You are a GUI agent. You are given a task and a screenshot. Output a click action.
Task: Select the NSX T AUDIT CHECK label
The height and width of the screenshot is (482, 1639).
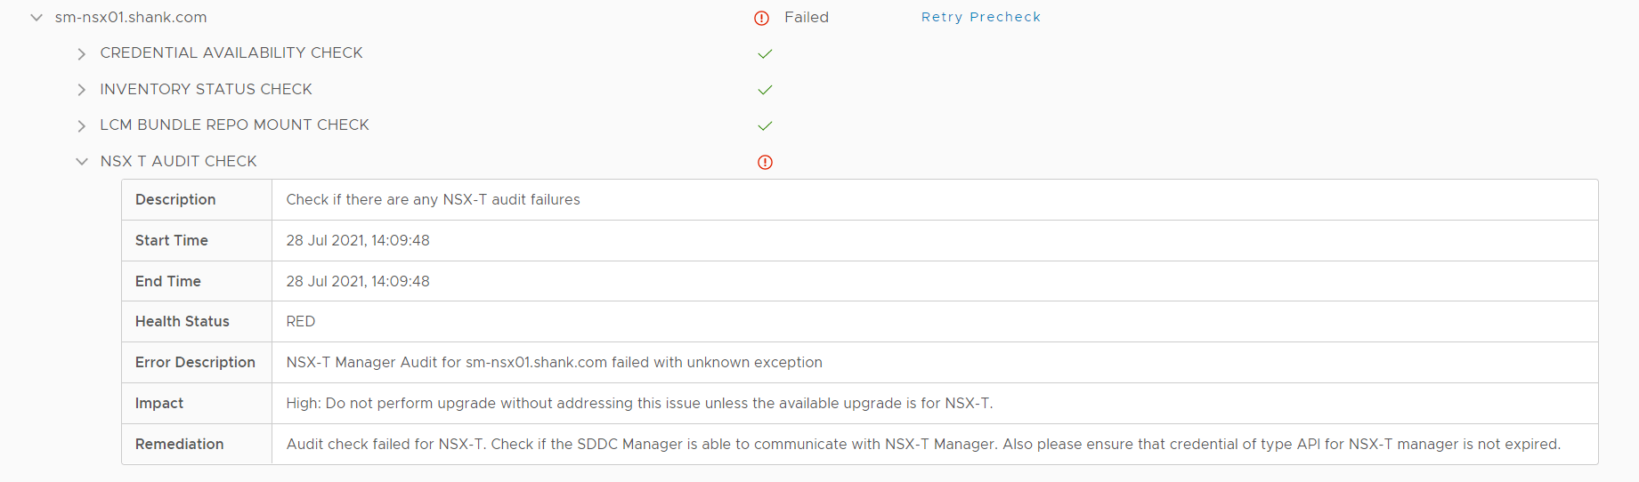(x=178, y=161)
